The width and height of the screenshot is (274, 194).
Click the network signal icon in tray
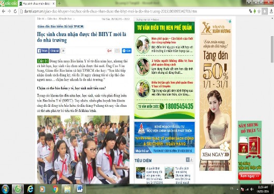click(247, 189)
